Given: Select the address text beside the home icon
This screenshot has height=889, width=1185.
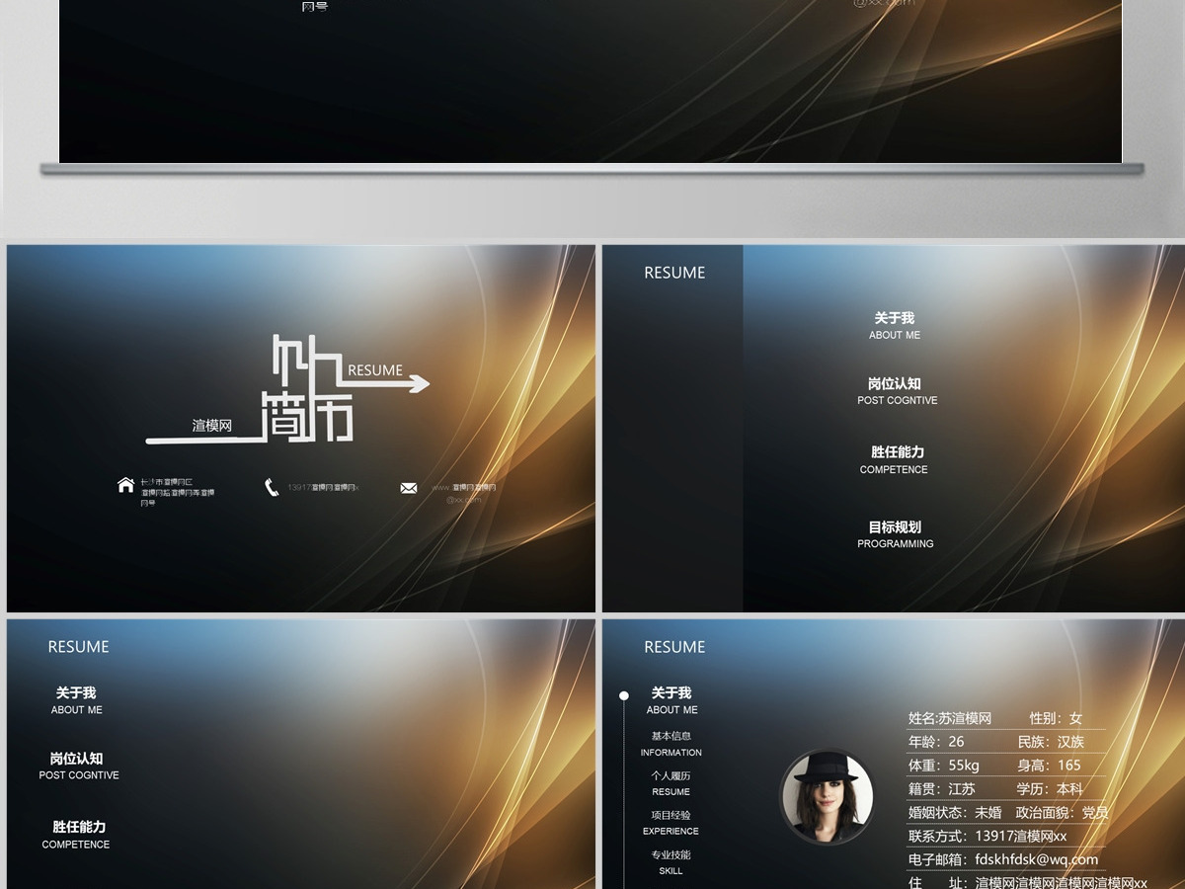Looking at the screenshot, I should [x=178, y=492].
